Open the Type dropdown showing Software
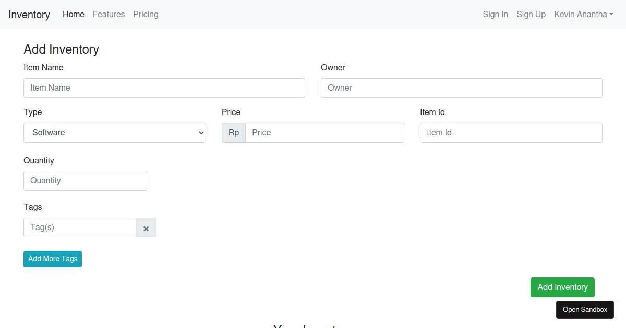This screenshot has height=328, width=626. (x=115, y=133)
